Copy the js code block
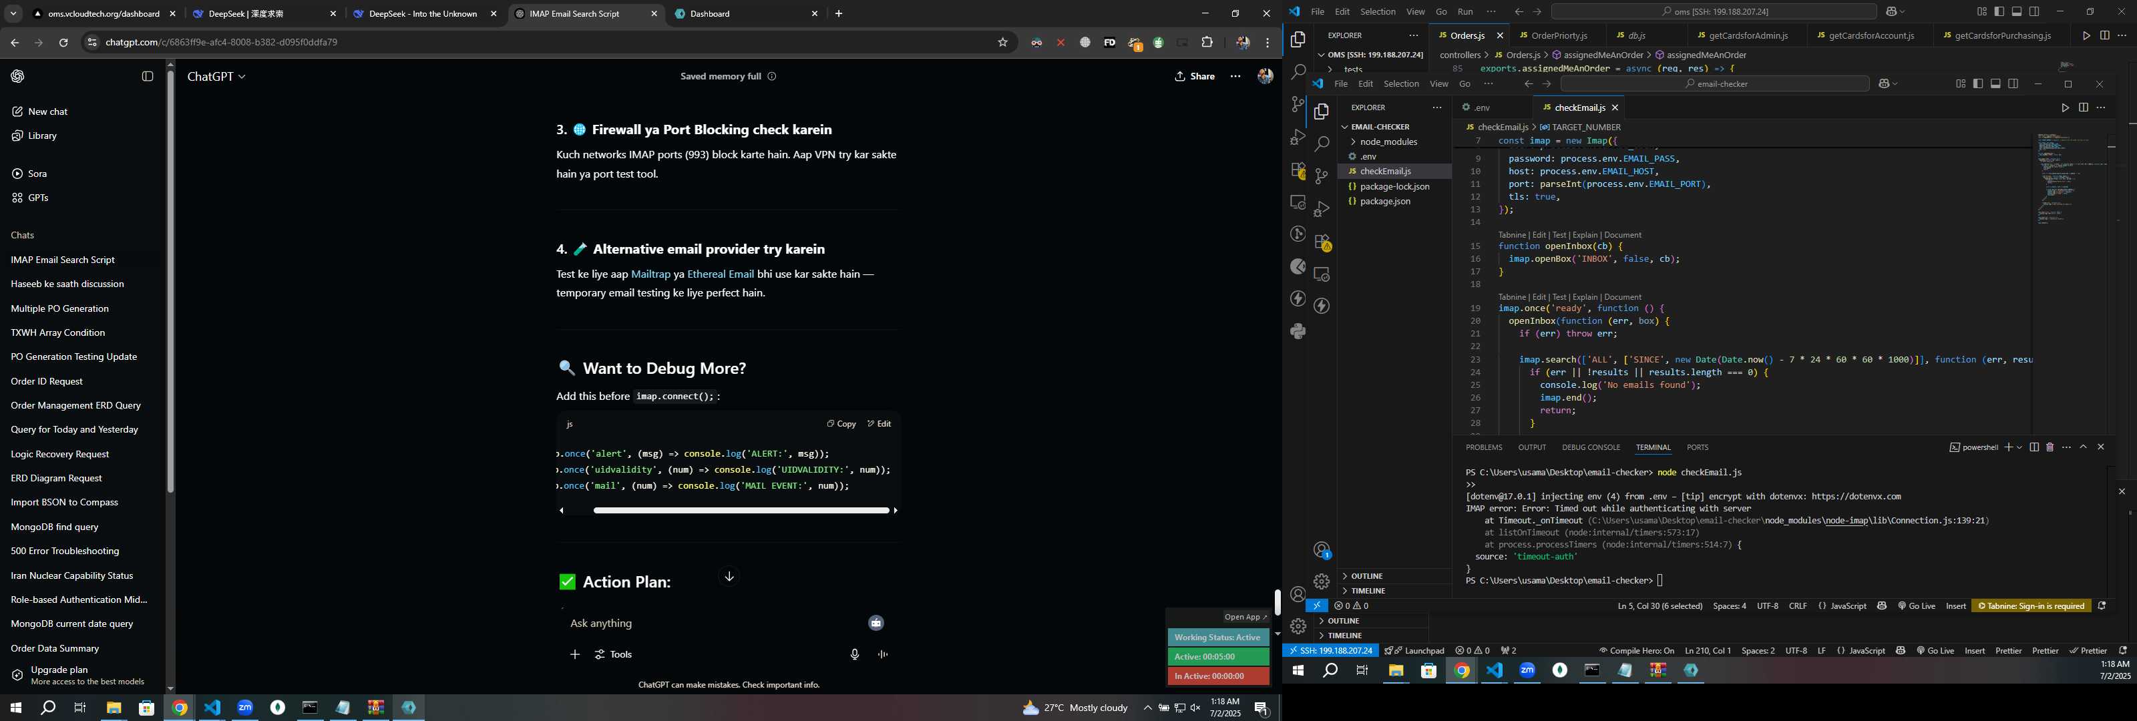 tap(840, 424)
